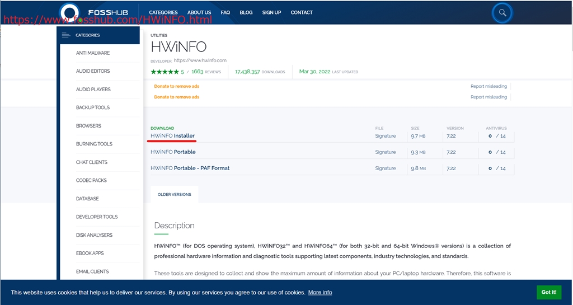Click the FossHub logo
573x305 pixels.
pyautogui.click(x=93, y=13)
